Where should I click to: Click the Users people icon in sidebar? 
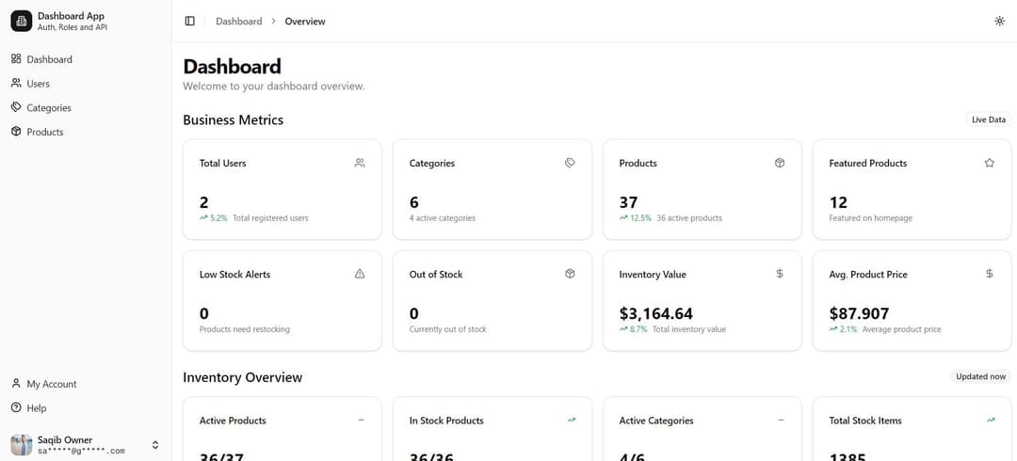coord(16,83)
